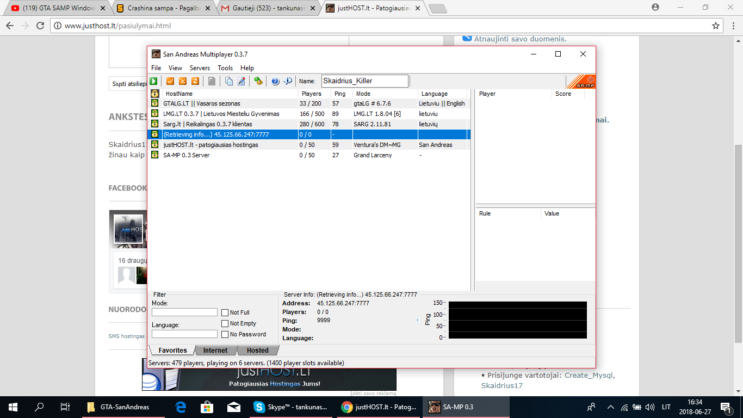Launch Microsoft Edge from the taskbar
The height and width of the screenshot is (418, 743).
181,407
